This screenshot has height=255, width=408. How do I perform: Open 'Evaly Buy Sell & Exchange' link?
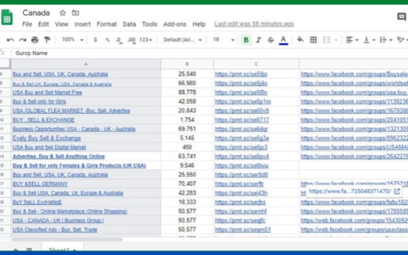47,138
